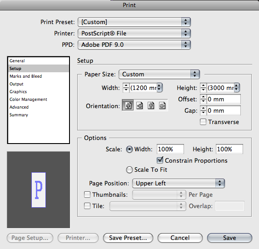Select the Reverse Landscape orientation icon
The image size is (259, 249).
(x=162, y=105)
